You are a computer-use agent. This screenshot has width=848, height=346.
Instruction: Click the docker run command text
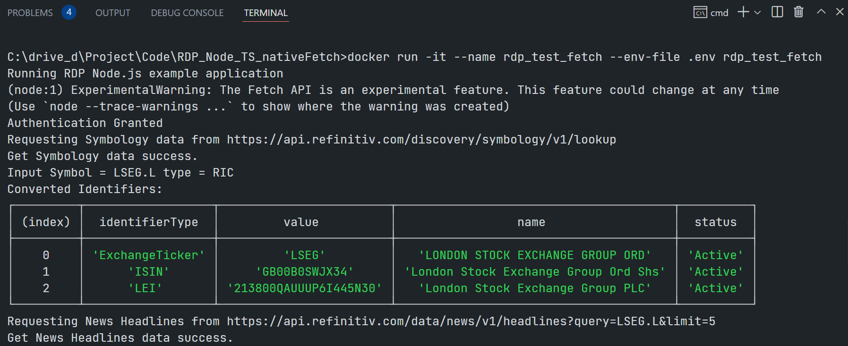pos(584,57)
